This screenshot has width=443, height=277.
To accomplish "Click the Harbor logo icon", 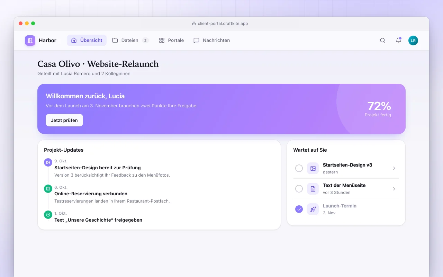I will click(x=30, y=41).
